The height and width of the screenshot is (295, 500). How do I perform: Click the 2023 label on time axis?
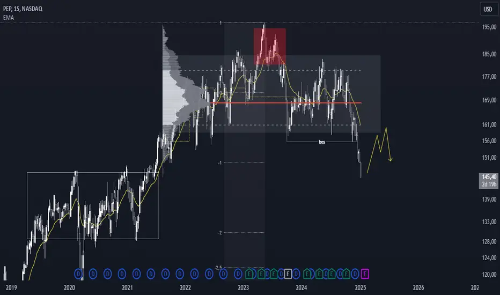[x=244, y=287]
